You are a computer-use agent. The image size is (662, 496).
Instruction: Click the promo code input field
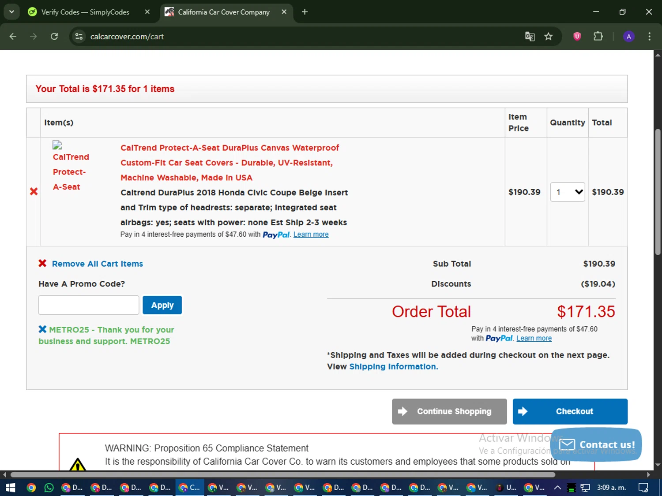(89, 305)
